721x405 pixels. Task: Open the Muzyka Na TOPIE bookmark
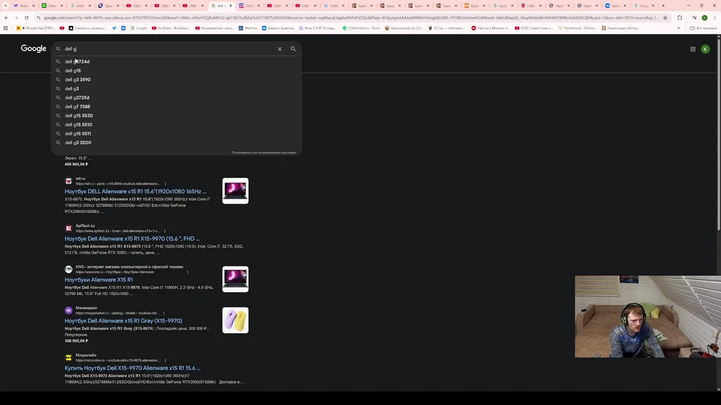coord(35,28)
